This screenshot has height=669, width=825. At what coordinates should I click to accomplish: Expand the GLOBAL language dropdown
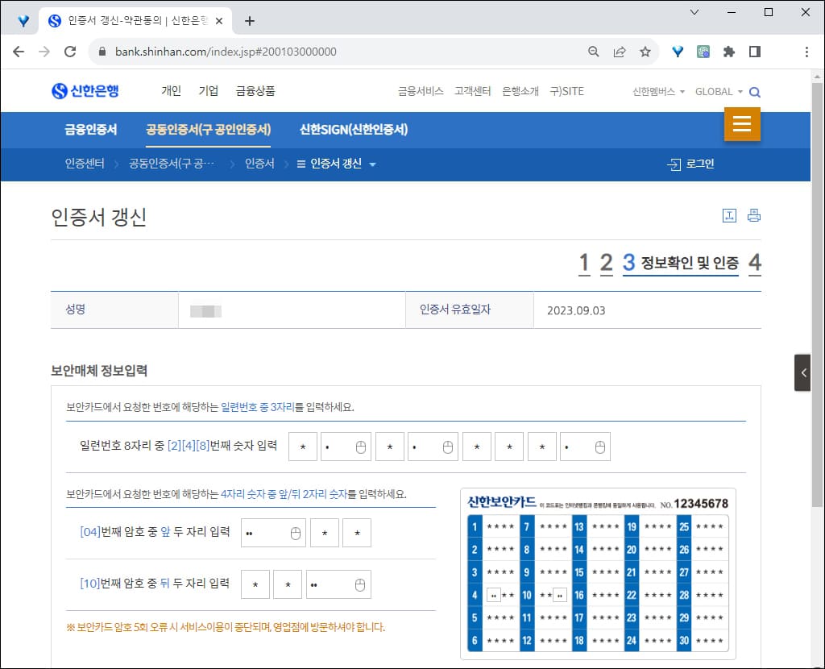715,91
